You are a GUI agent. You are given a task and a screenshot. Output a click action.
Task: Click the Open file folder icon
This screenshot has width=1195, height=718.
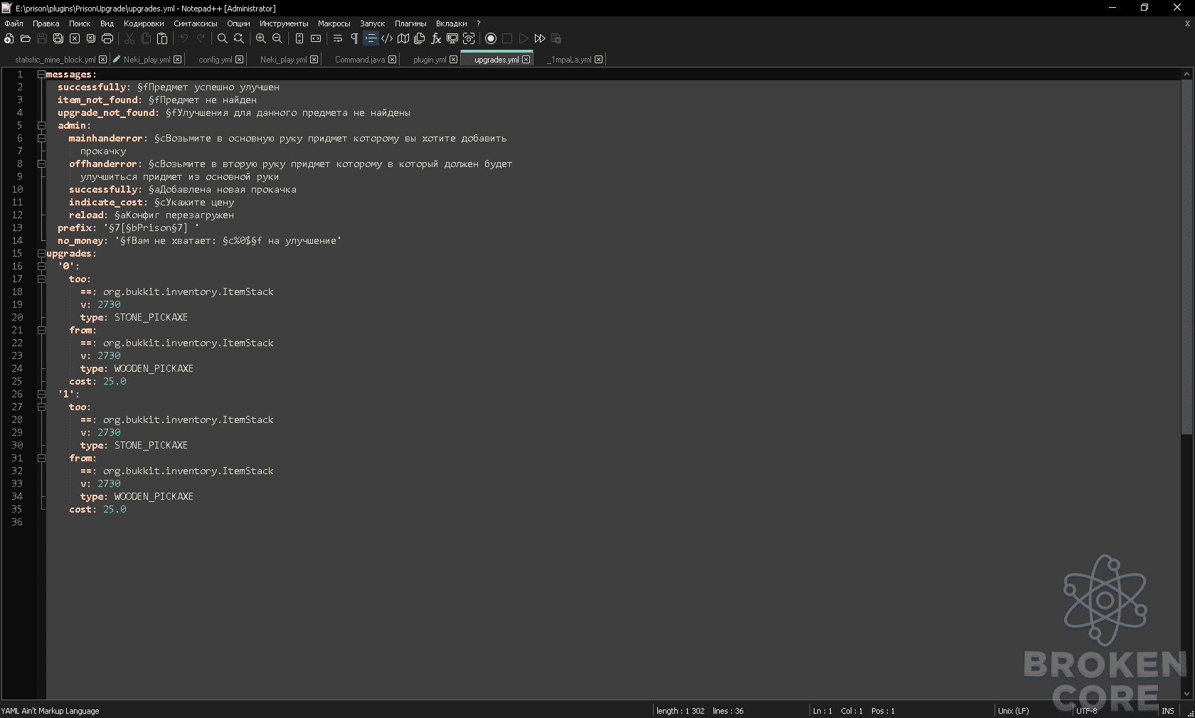pos(25,38)
